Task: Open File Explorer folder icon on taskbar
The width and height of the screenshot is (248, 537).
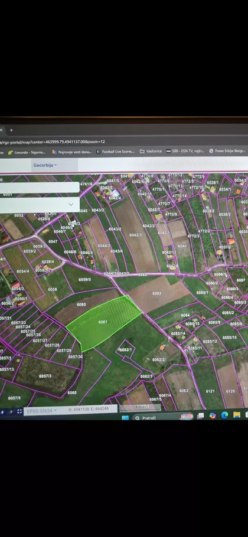Action: click(x=237, y=415)
